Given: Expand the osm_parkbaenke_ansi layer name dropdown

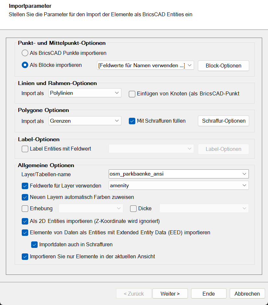Looking at the screenshot, I should 245,174.
